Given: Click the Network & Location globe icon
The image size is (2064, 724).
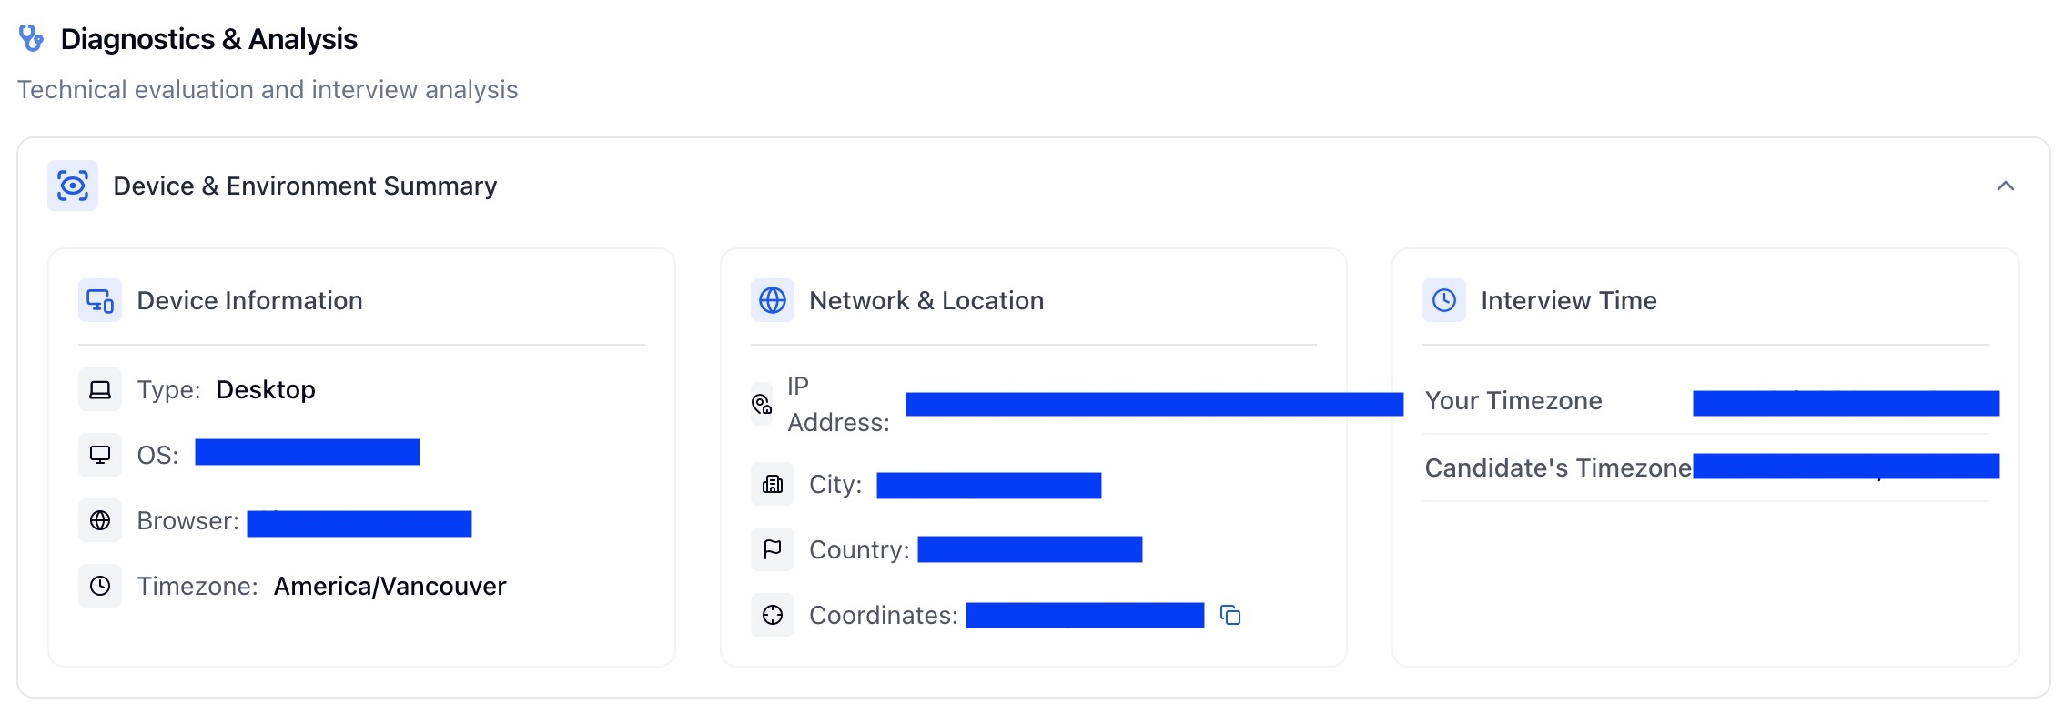Looking at the screenshot, I should point(773,300).
